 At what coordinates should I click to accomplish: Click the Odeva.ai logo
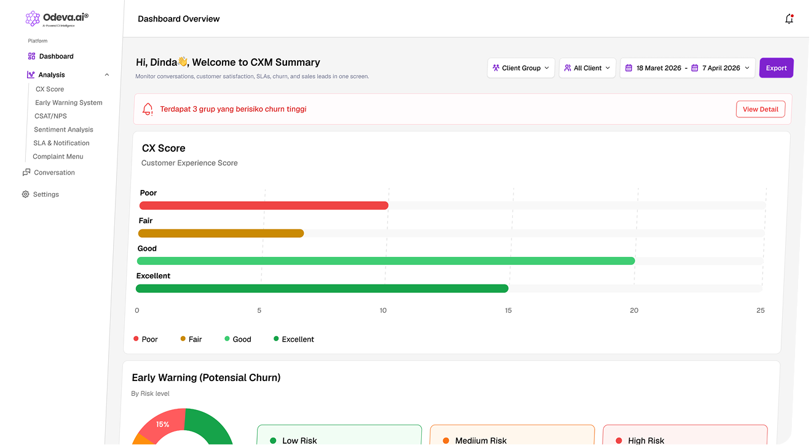(57, 18)
